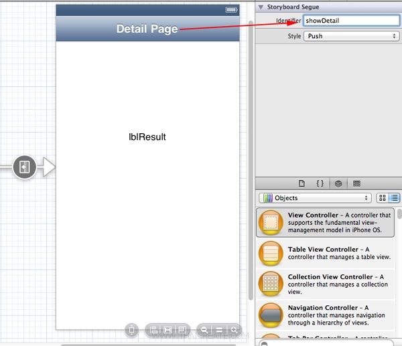Switch library to icon grid view
This screenshot has width=402, height=346.
pos(382,198)
